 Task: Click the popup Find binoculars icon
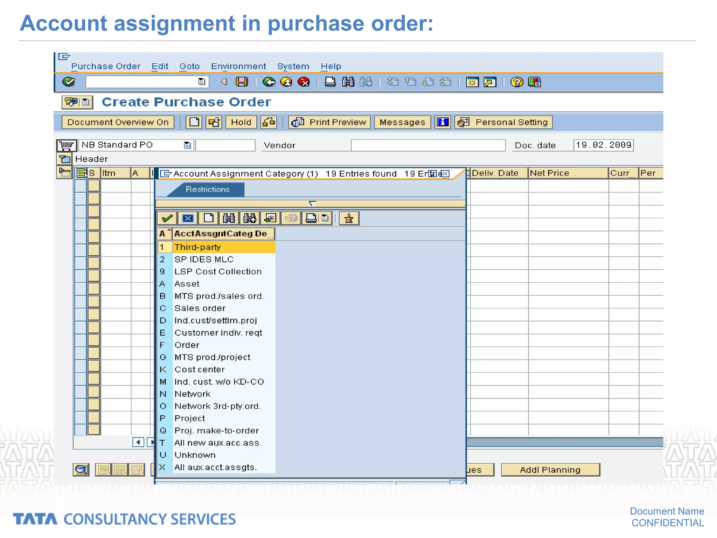click(x=229, y=219)
